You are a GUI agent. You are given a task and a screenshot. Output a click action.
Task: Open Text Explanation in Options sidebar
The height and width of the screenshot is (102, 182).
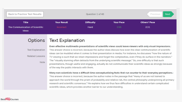36,50
